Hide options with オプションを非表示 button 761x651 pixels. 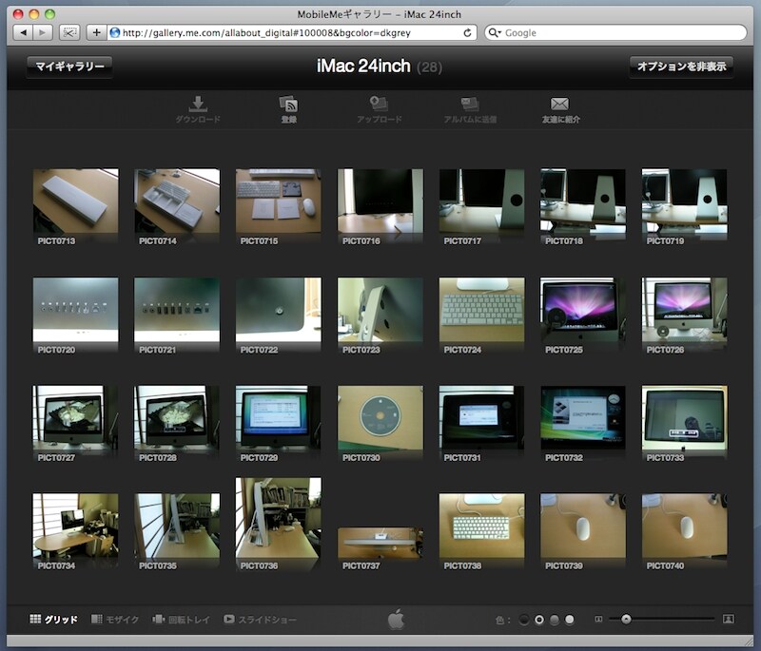pos(681,67)
